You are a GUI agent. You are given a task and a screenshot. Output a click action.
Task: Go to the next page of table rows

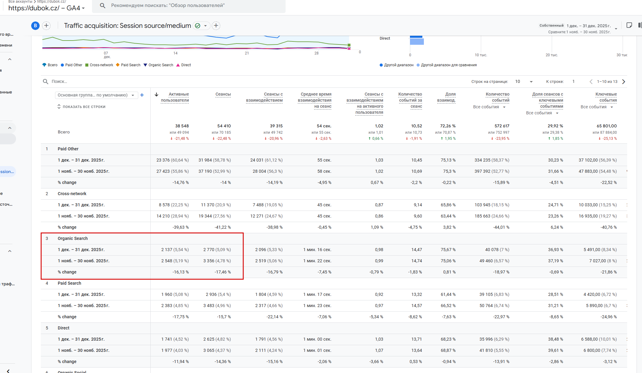tap(624, 82)
